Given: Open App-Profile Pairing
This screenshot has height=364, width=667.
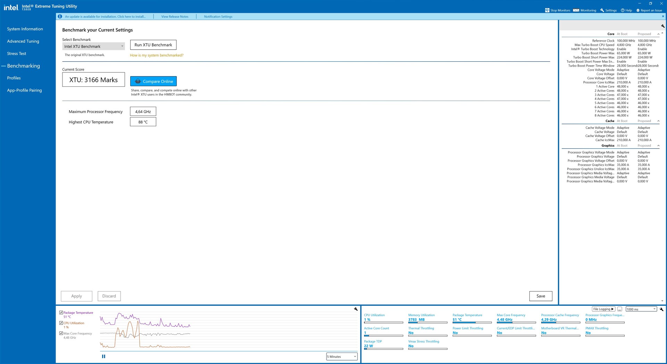Looking at the screenshot, I should [24, 90].
